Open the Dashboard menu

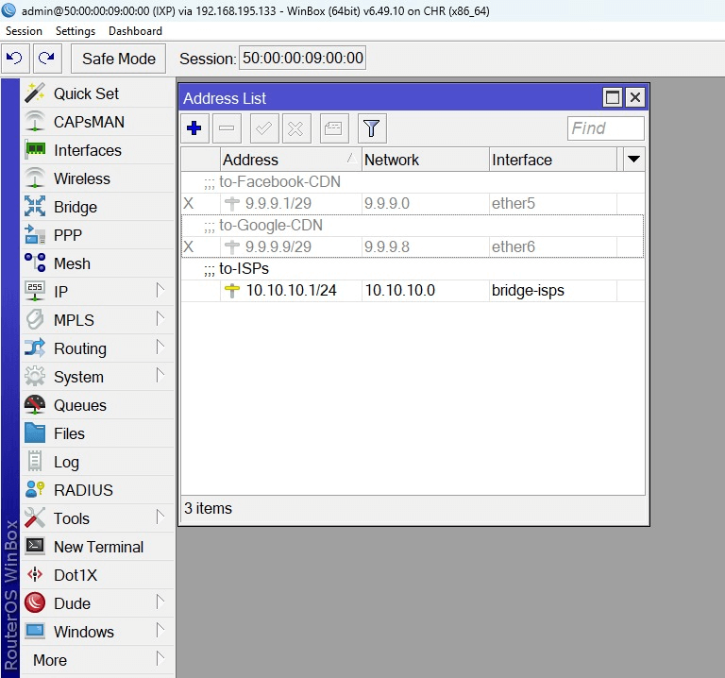click(x=135, y=31)
